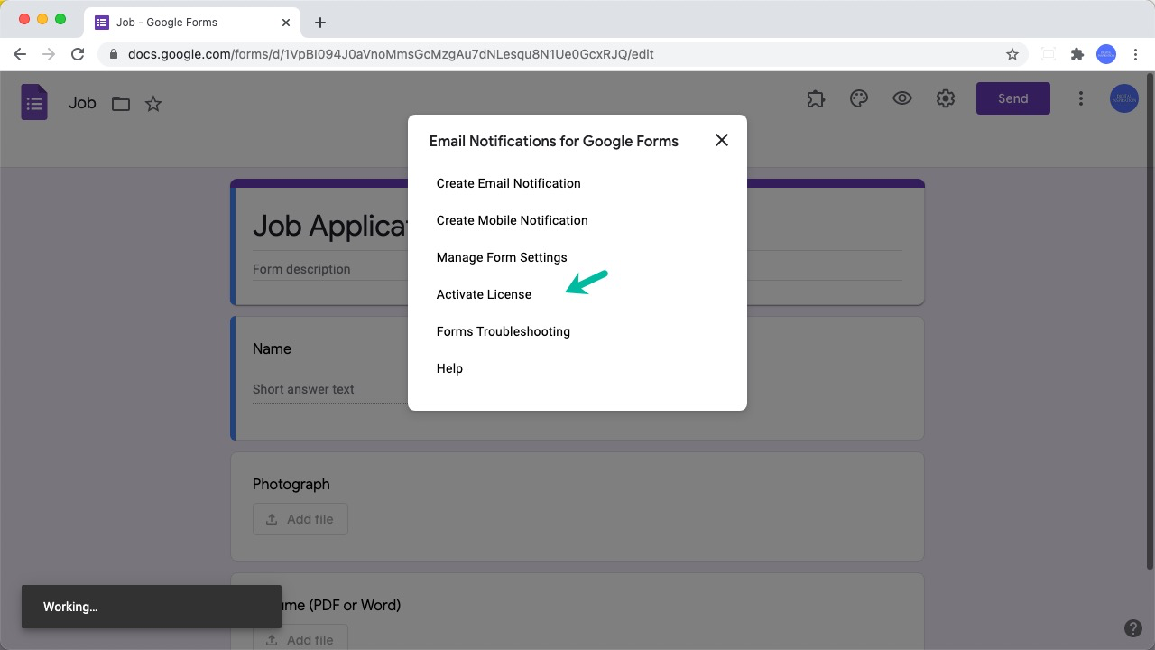Click the faded icon beside the bookmark star
The height and width of the screenshot is (650, 1155).
(x=1048, y=54)
